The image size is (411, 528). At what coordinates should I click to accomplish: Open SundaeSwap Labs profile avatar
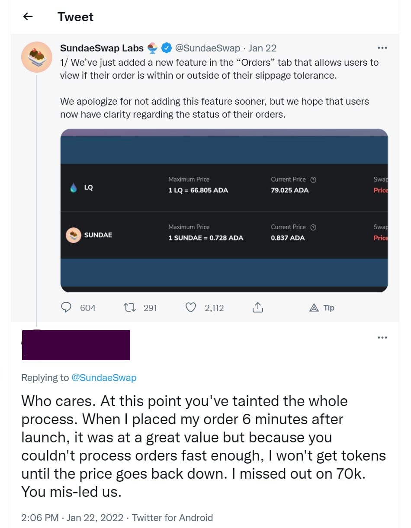point(37,57)
